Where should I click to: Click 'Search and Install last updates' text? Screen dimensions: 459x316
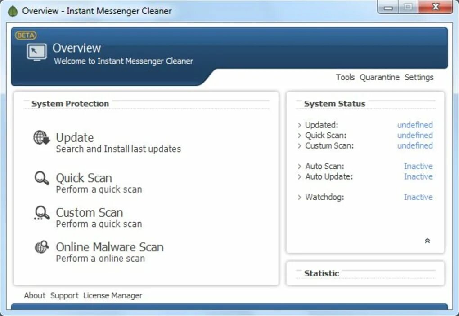click(118, 149)
